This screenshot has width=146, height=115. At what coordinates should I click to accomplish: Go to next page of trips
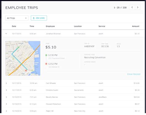pos(138,7)
